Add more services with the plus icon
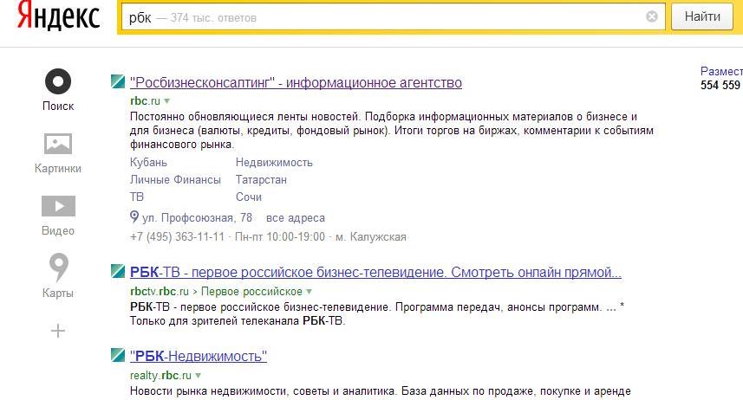The image size is (743, 400). (x=58, y=331)
